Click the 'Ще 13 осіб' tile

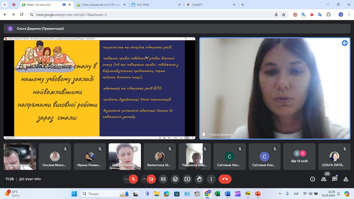click(x=299, y=156)
